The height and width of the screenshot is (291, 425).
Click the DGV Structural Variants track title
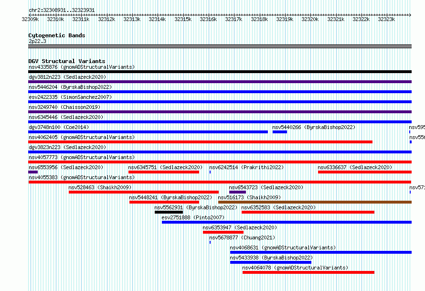67,61
